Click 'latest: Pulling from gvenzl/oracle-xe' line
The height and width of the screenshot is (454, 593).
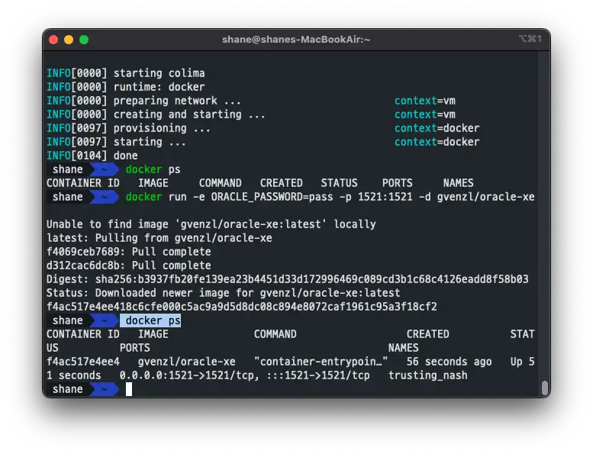tap(160, 238)
